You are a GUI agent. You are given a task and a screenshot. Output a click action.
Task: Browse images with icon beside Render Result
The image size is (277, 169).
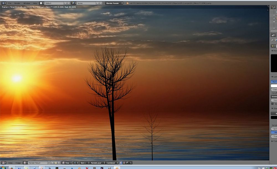[25, 163]
